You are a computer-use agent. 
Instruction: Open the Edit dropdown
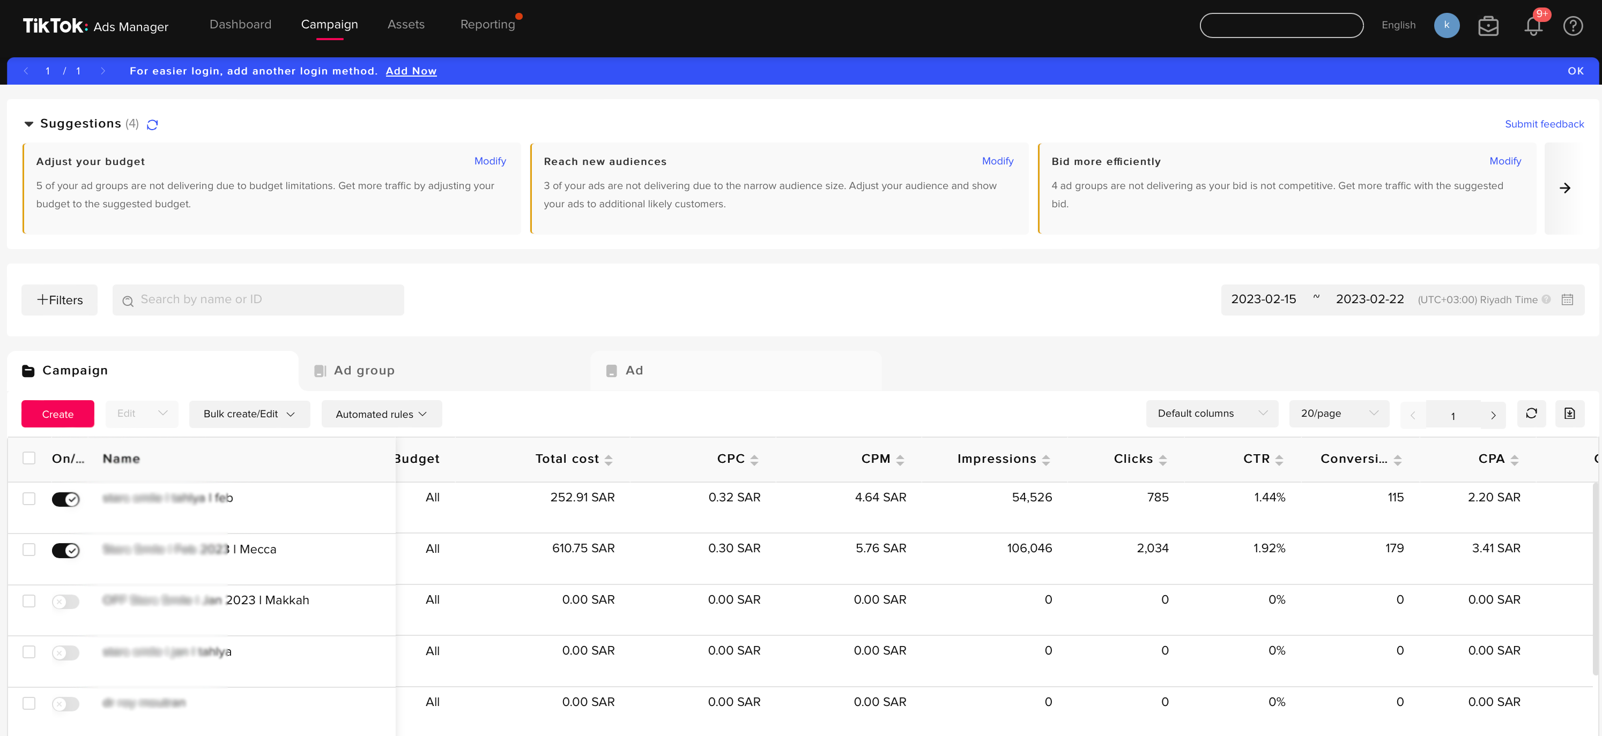pos(142,414)
